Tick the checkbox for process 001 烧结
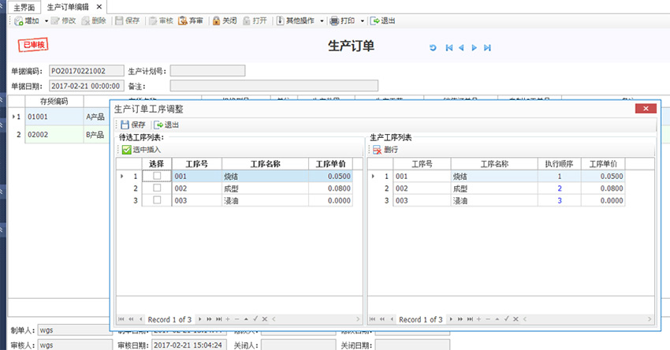This screenshot has height=350, width=670. (157, 176)
